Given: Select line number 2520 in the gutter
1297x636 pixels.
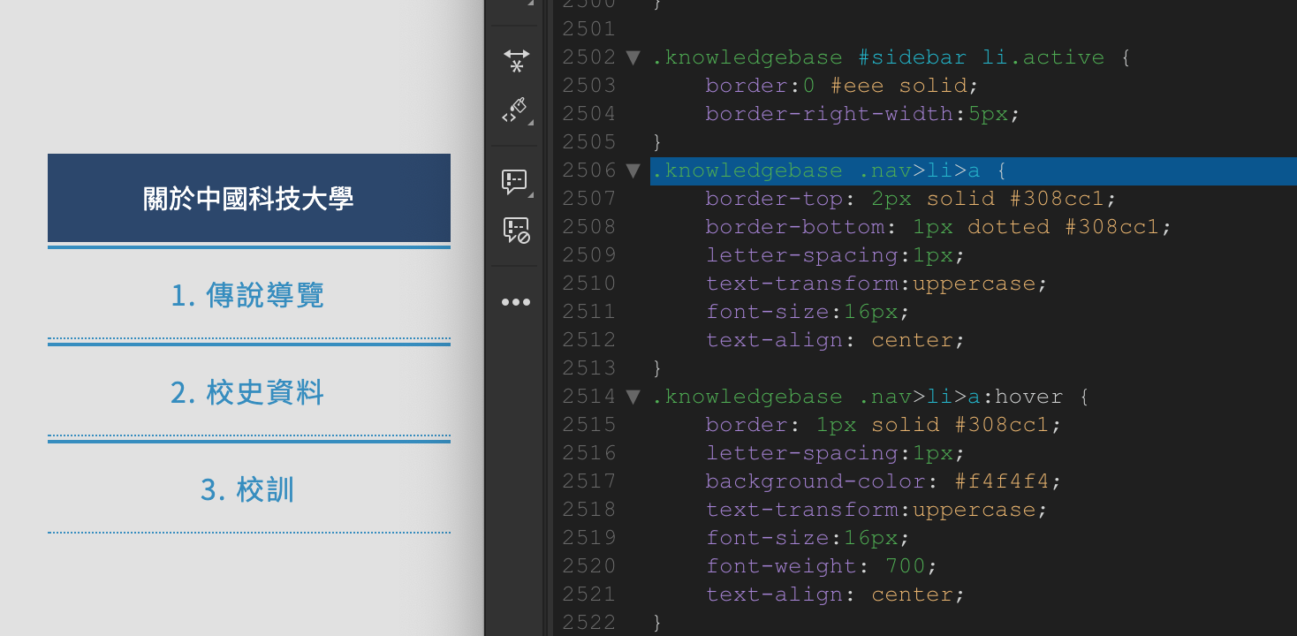Looking at the screenshot, I should tap(588, 566).
